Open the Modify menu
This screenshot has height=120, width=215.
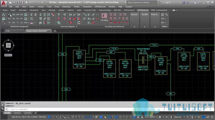(77, 7)
